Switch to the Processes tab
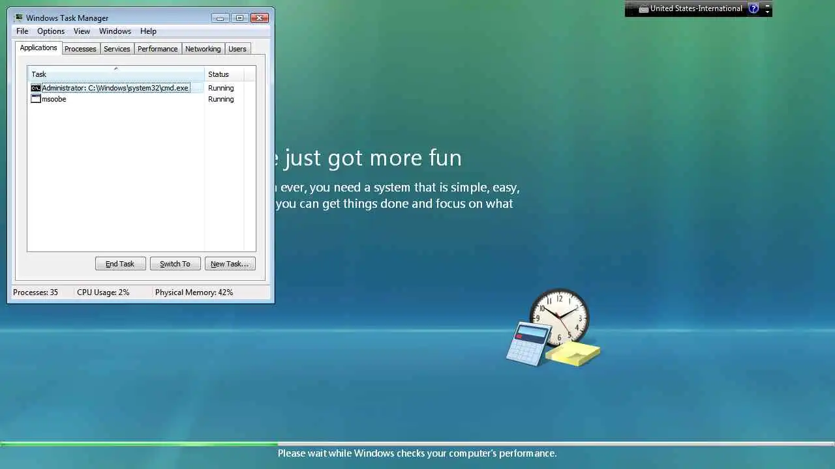 80,49
